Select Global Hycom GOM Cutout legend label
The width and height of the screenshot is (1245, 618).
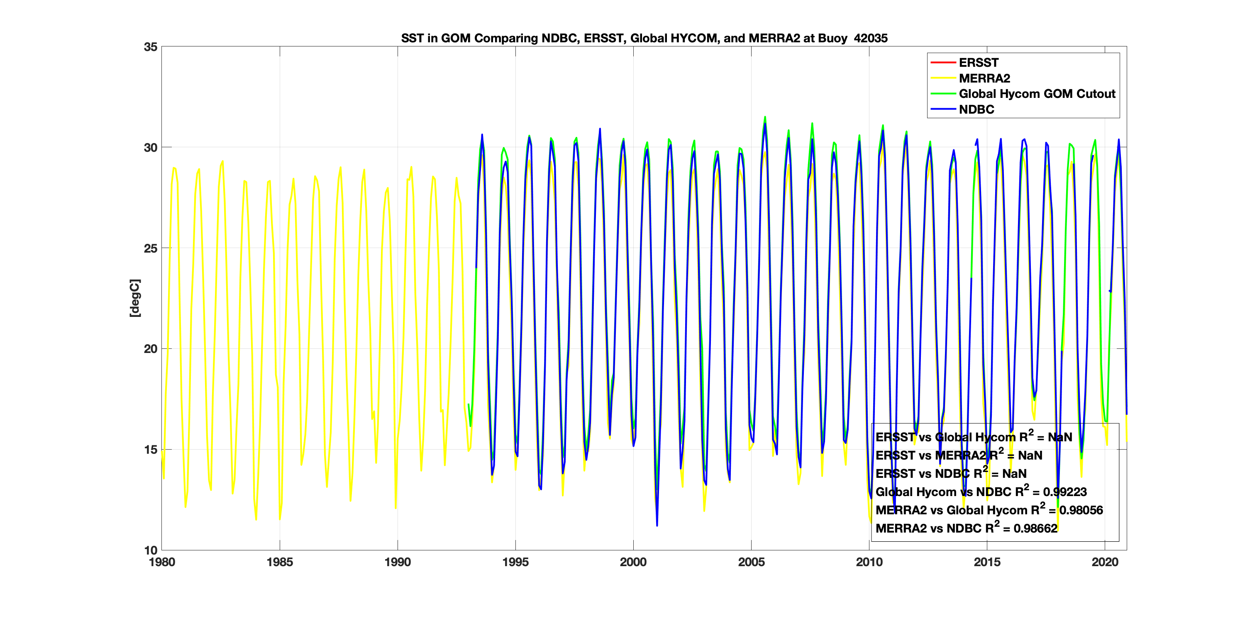click(x=1037, y=94)
